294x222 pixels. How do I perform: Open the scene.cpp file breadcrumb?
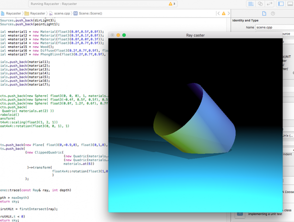pos(61,13)
